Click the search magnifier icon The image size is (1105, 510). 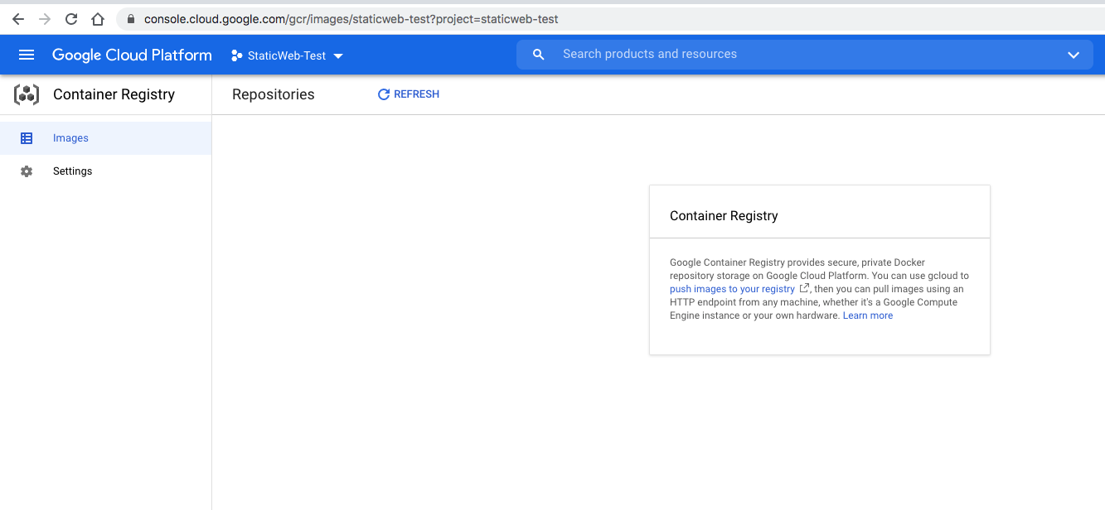coord(538,54)
